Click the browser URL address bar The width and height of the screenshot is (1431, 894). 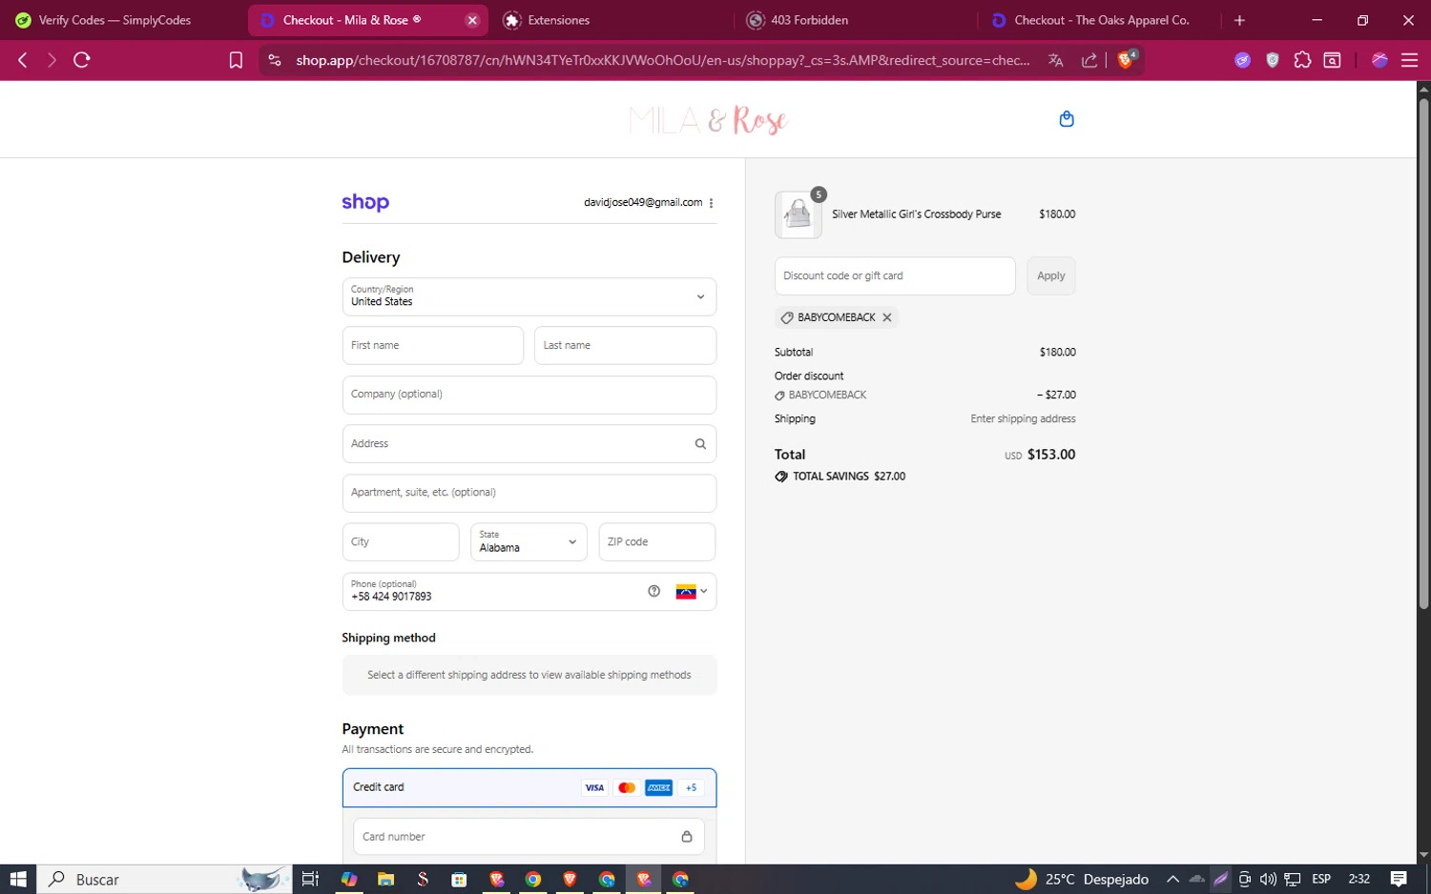point(662,60)
